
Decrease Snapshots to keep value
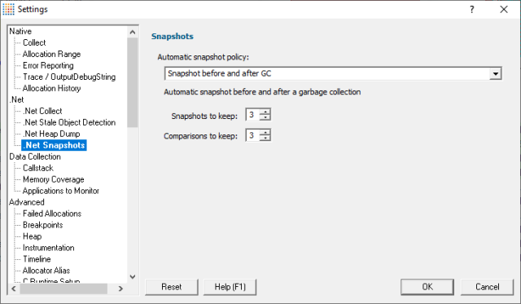[265, 117]
